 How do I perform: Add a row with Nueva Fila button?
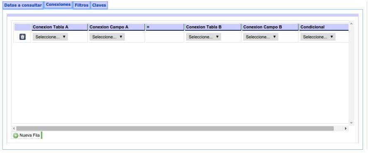(27, 136)
